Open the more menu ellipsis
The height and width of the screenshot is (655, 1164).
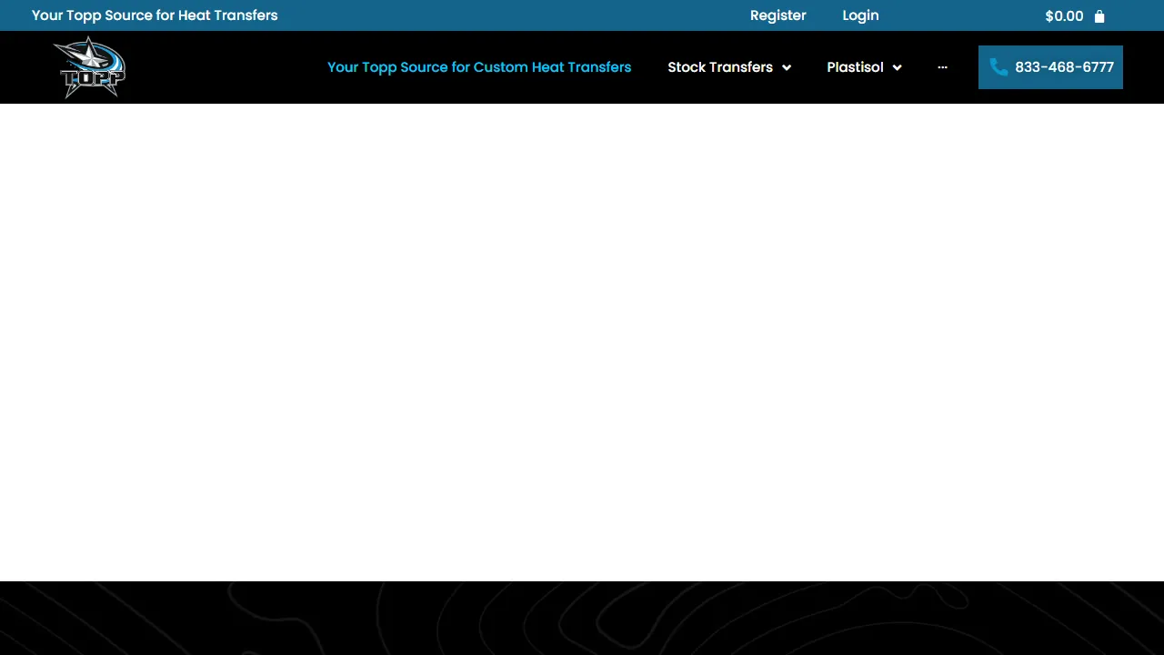point(942,67)
